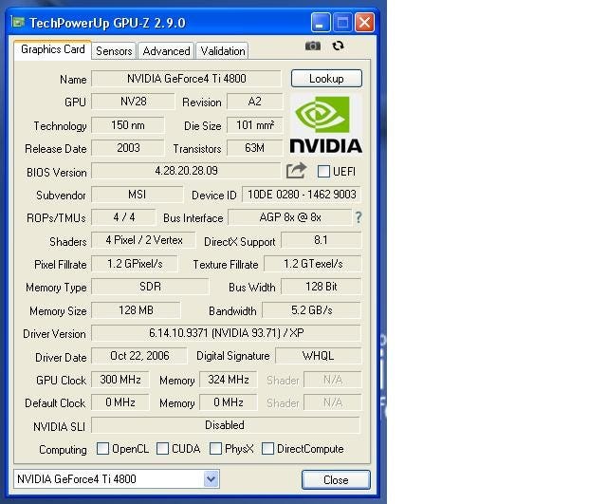Screen dimensions: 607x504
Task: Toggle the DirectCompute checkbox
Action: [267, 449]
